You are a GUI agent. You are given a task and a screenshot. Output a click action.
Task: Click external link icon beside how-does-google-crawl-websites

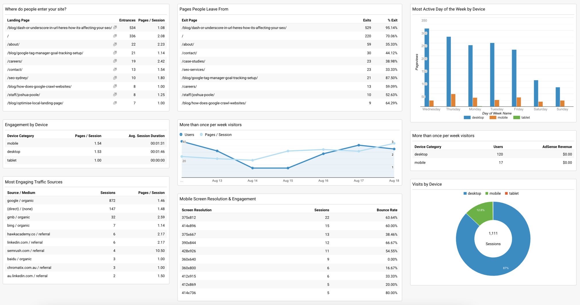pos(115,86)
